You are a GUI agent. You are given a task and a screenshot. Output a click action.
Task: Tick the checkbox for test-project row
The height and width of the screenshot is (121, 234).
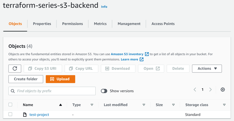[10, 114]
